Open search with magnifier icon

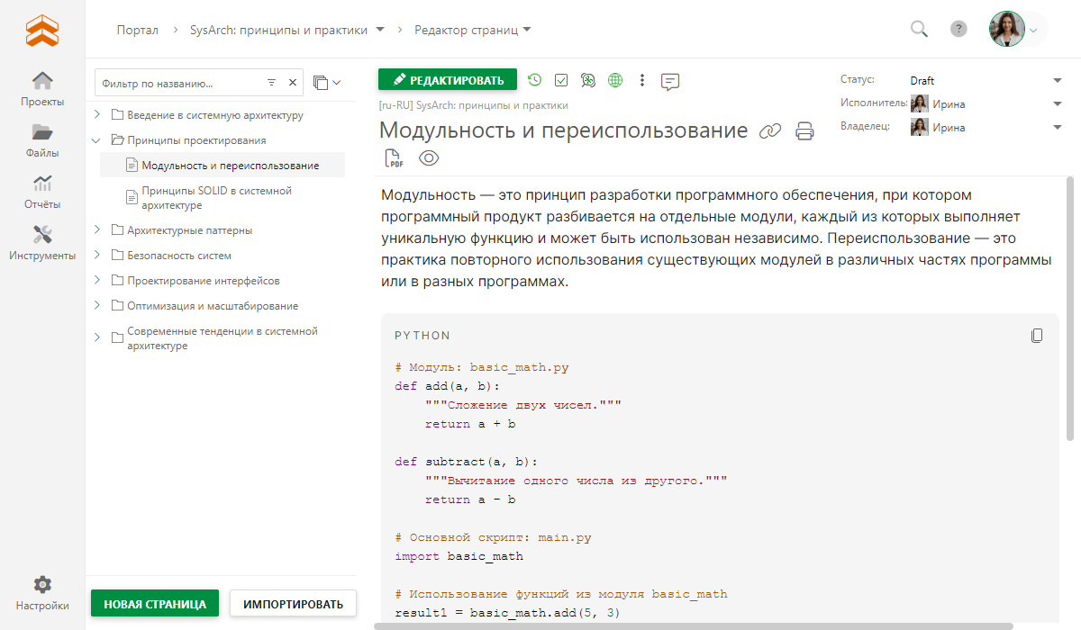(919, 30)
